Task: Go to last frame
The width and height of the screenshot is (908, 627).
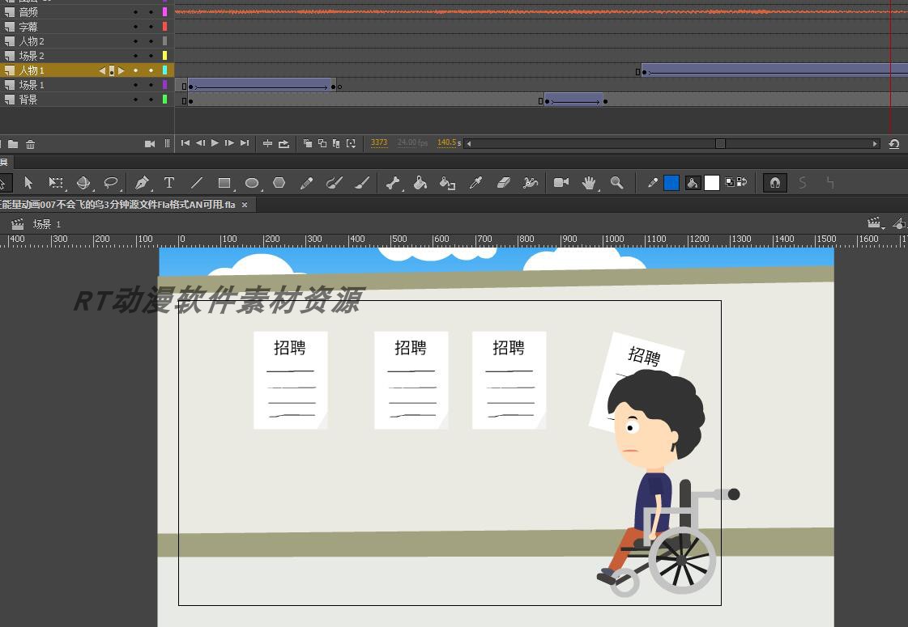Action: (245, 143)
